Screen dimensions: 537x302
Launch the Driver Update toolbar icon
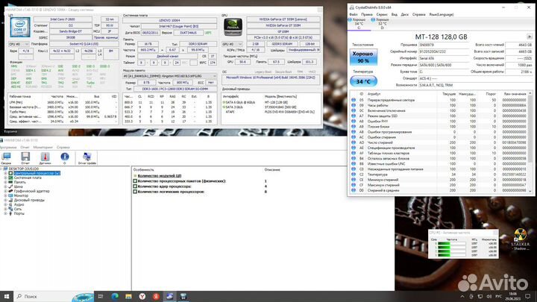point(87,158)
